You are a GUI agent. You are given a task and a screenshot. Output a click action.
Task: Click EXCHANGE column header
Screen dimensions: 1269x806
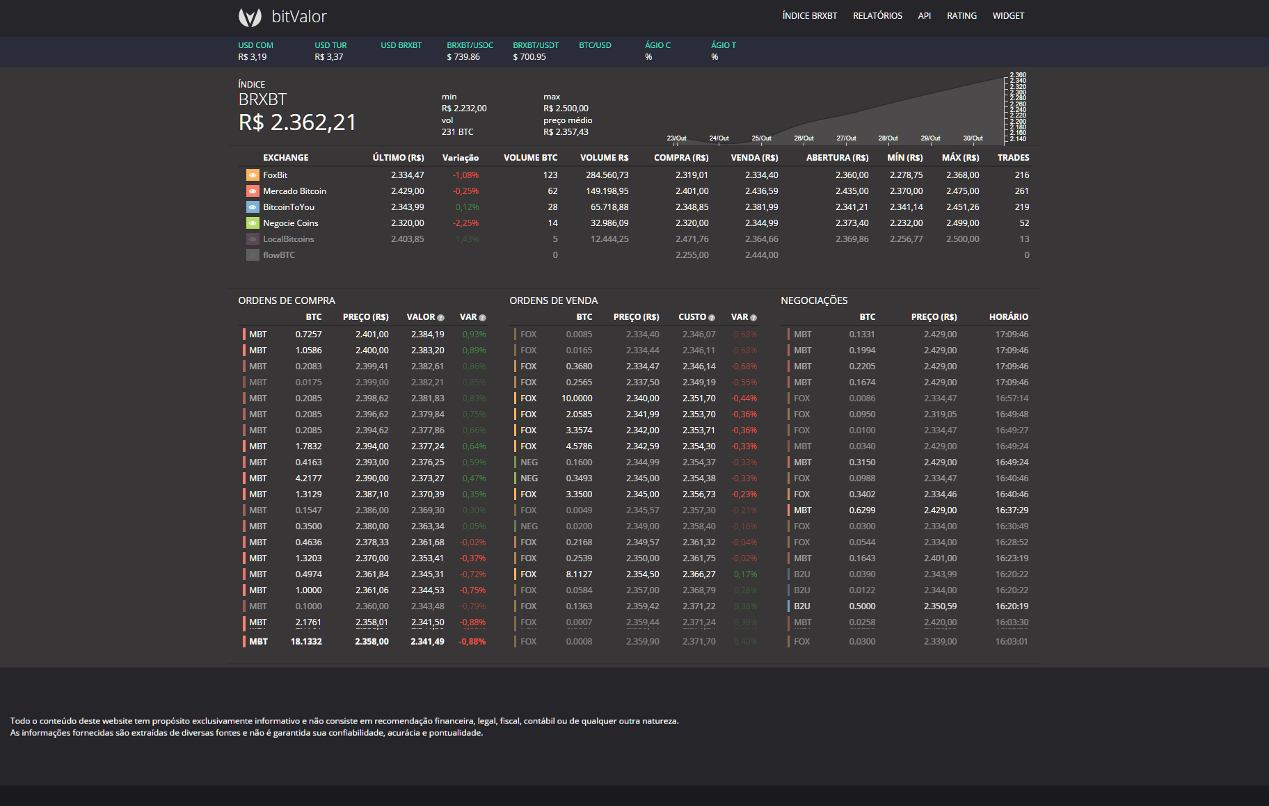coord(285,158)
